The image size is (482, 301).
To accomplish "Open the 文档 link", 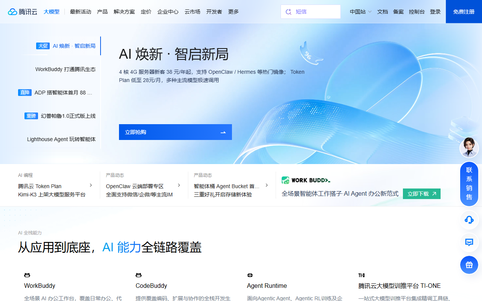I will coord(383,12).
